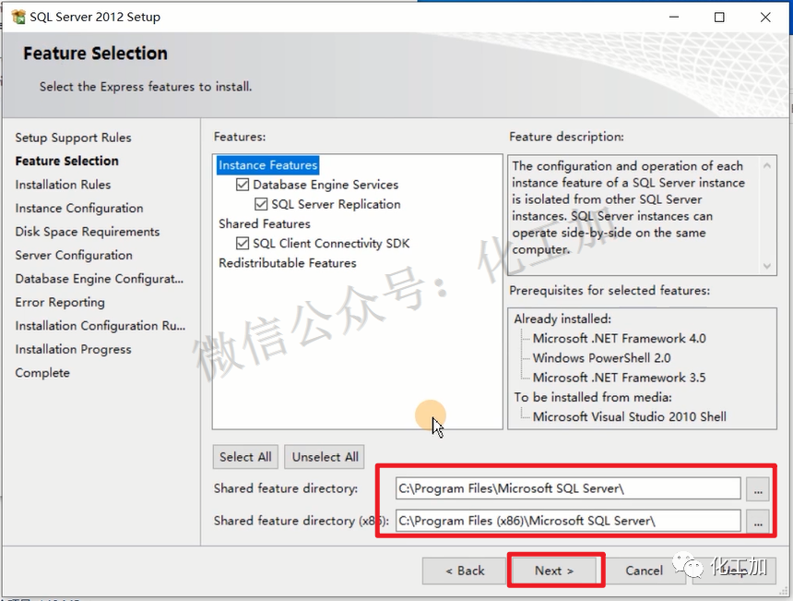This screenshot has height=601, width=793.
Task: Select Shared Features tree node
Action: pyautogui.click(x=265, y=223)
